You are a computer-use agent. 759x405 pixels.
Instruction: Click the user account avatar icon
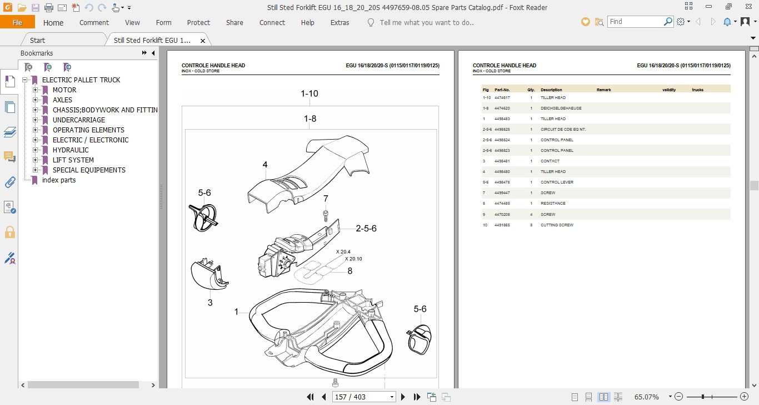[746, 22]
